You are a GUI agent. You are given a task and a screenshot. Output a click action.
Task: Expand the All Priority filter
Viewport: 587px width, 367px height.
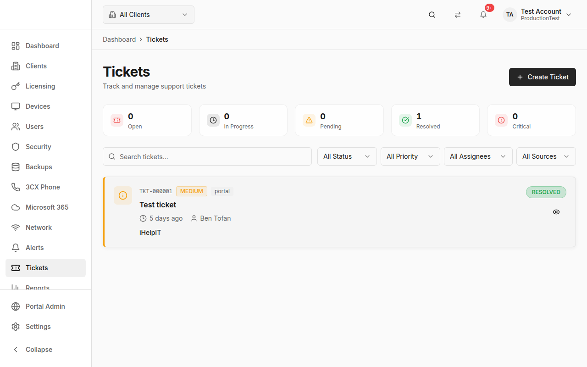click(x=410, y=156)
